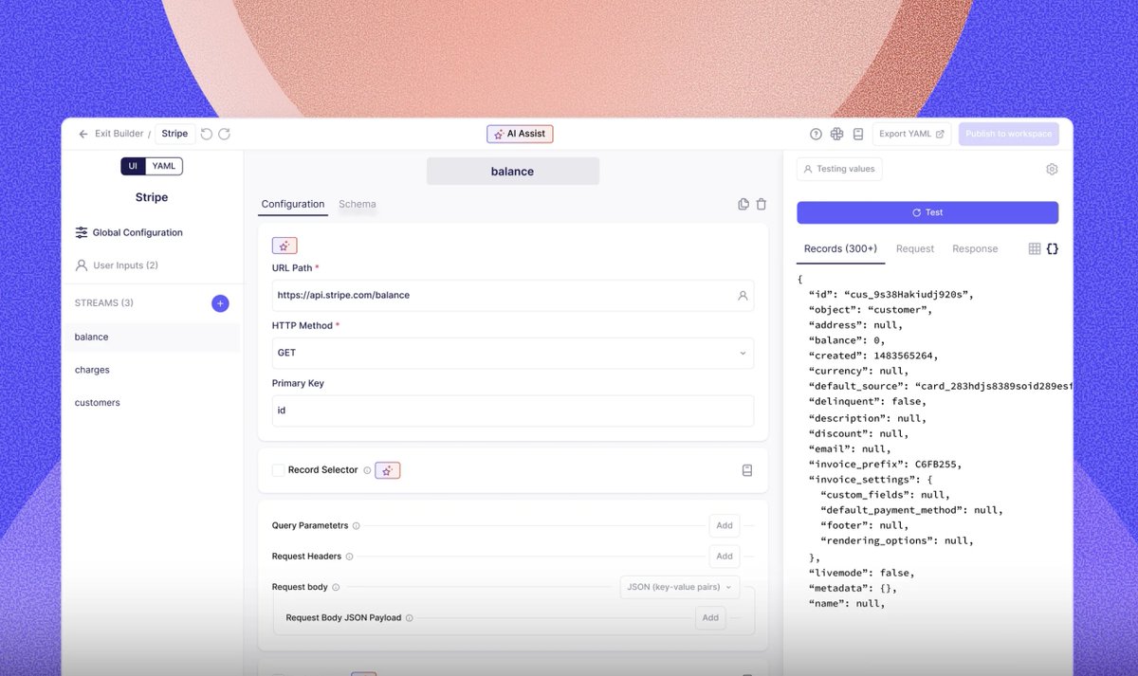Click the redo arrow icon

click(x=225, y=134)
